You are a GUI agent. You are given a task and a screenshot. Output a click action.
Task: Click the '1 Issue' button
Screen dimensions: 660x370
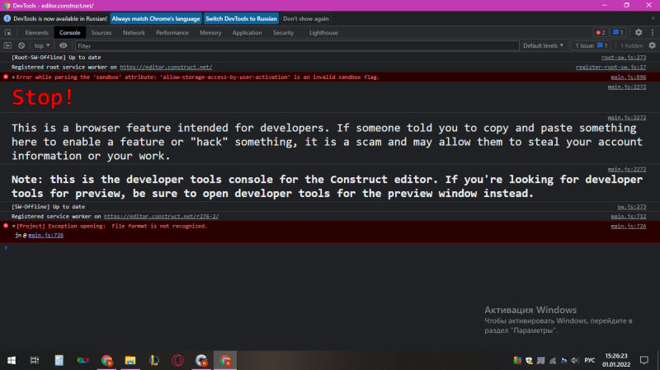point(591,45)
